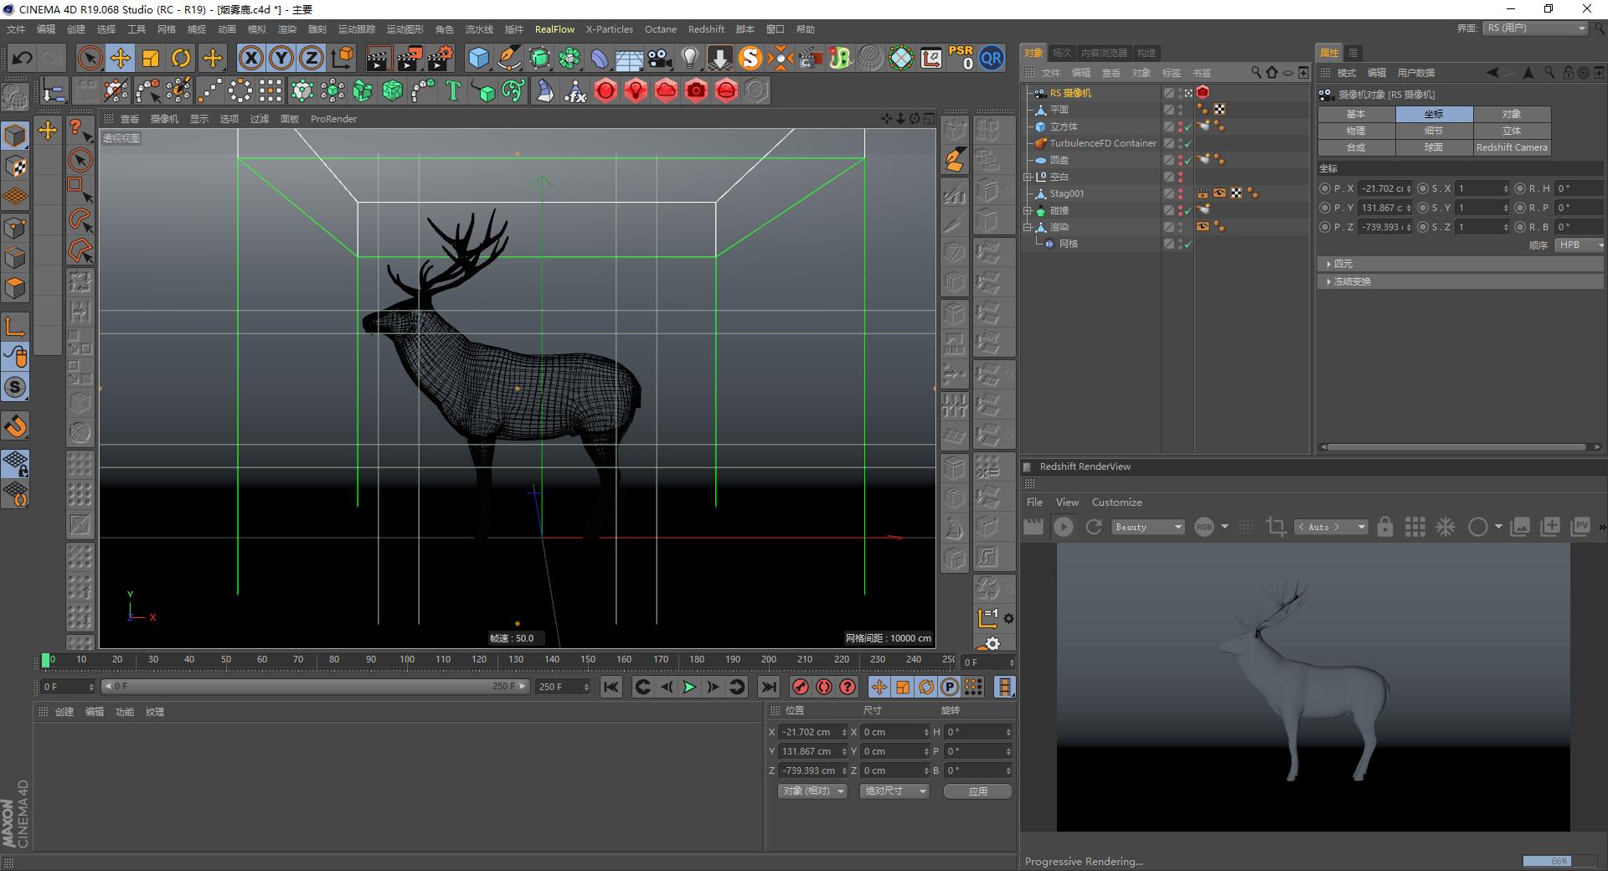Open the Beauty AOV dropdown in RenderView
The width and height of the screenshot is (1608, 871).
(x=1147, y=527)
